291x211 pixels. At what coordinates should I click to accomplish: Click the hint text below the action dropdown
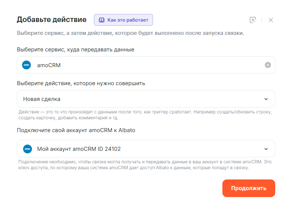[x=145, y=114]
